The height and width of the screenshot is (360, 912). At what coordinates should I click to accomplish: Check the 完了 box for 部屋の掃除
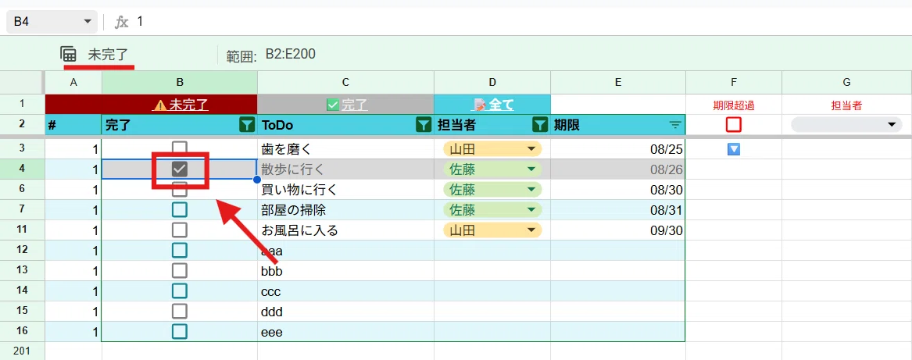coord(180,210)
